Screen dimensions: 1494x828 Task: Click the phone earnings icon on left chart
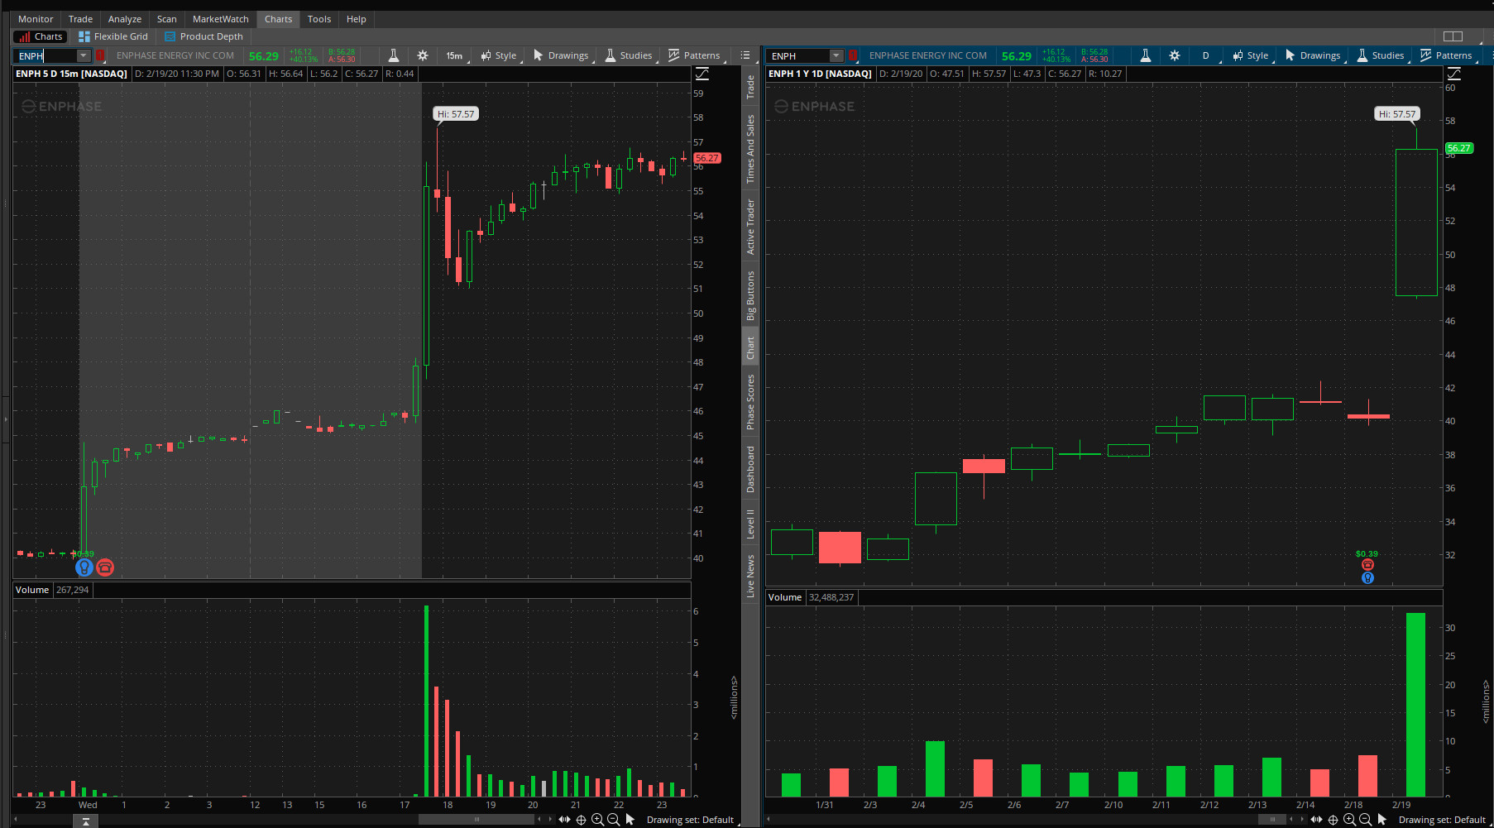pos(105,567)
